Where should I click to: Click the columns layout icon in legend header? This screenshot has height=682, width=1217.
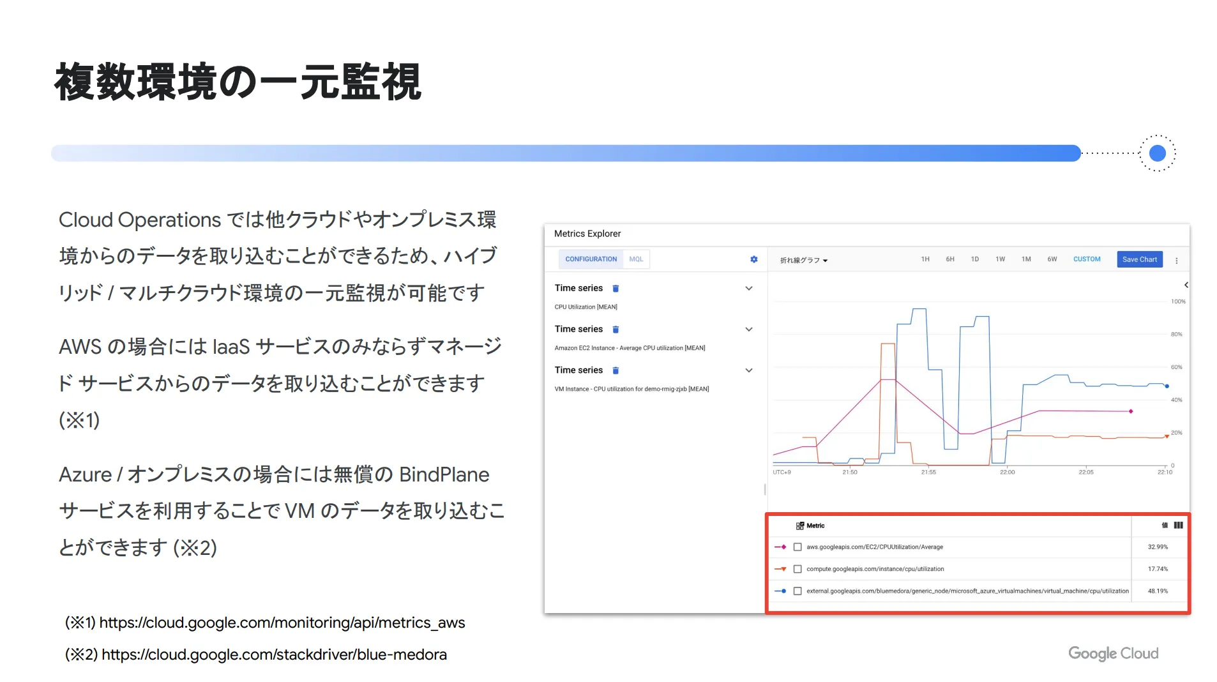[1178, 526]
